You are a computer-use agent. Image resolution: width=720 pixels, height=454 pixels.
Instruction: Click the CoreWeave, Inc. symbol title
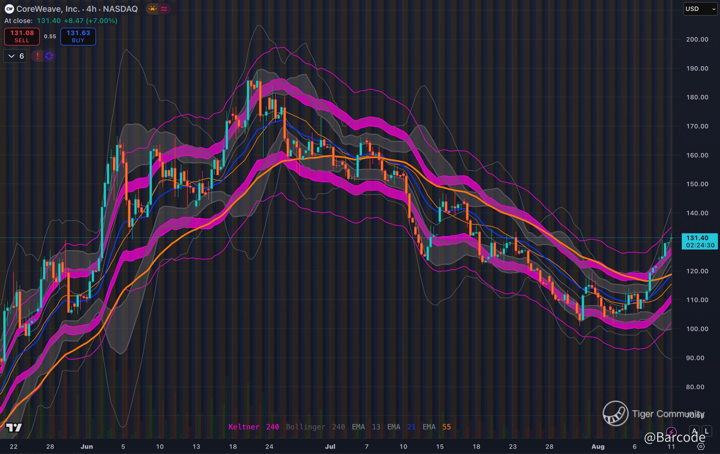pyautogui.click(x=48, y=9)
